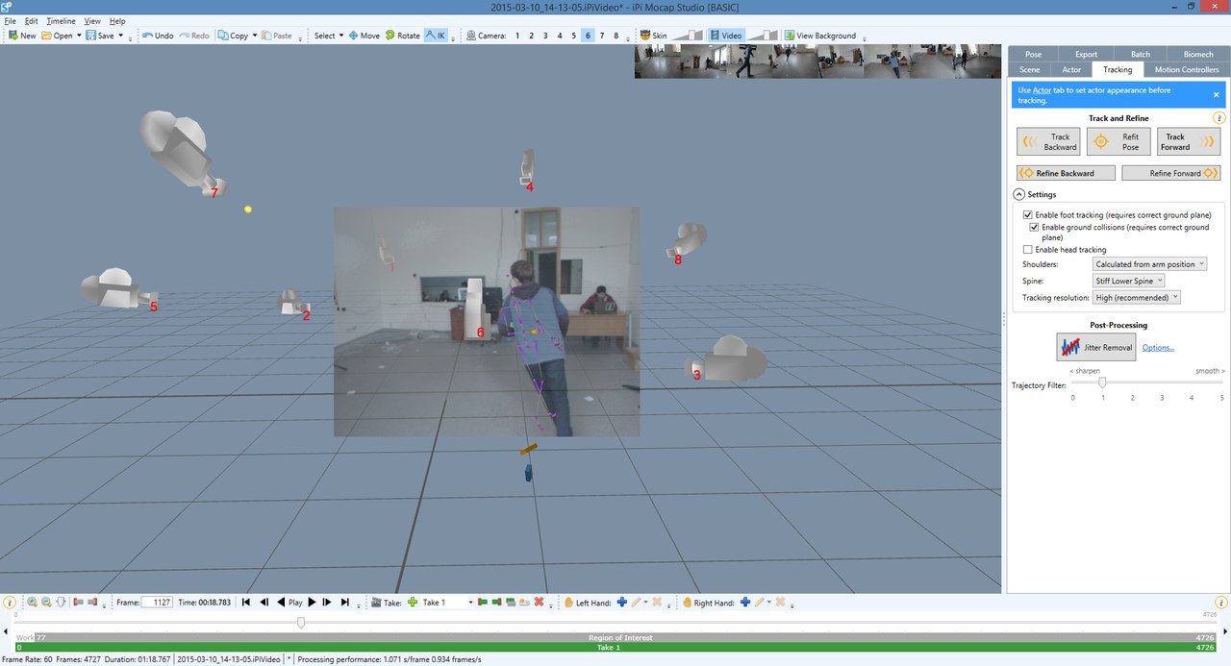This screenshot has height=666, width=1231.
Task: Toggle the IK mode button
Action: tap(438, 36)
